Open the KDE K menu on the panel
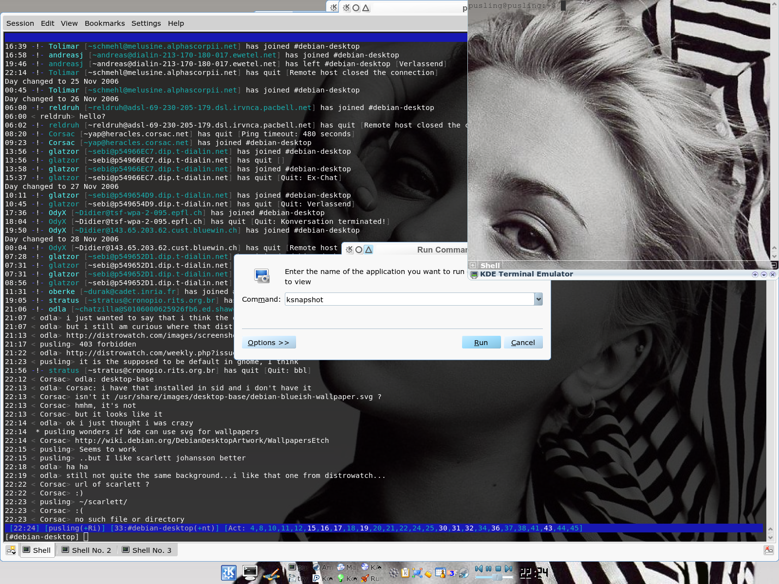 coord(228,573)
